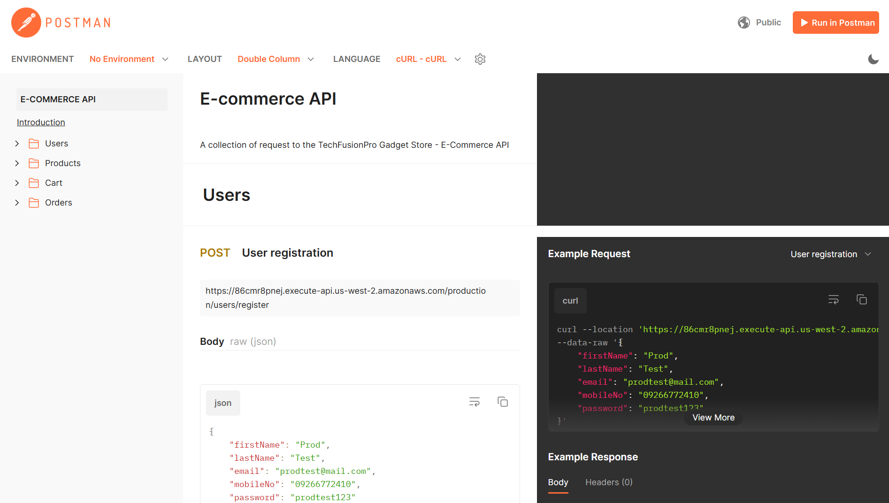The height and width of the screenshot is (503, 889).
Task: Click the View More overlay on the example request
Action: [713, 417]
